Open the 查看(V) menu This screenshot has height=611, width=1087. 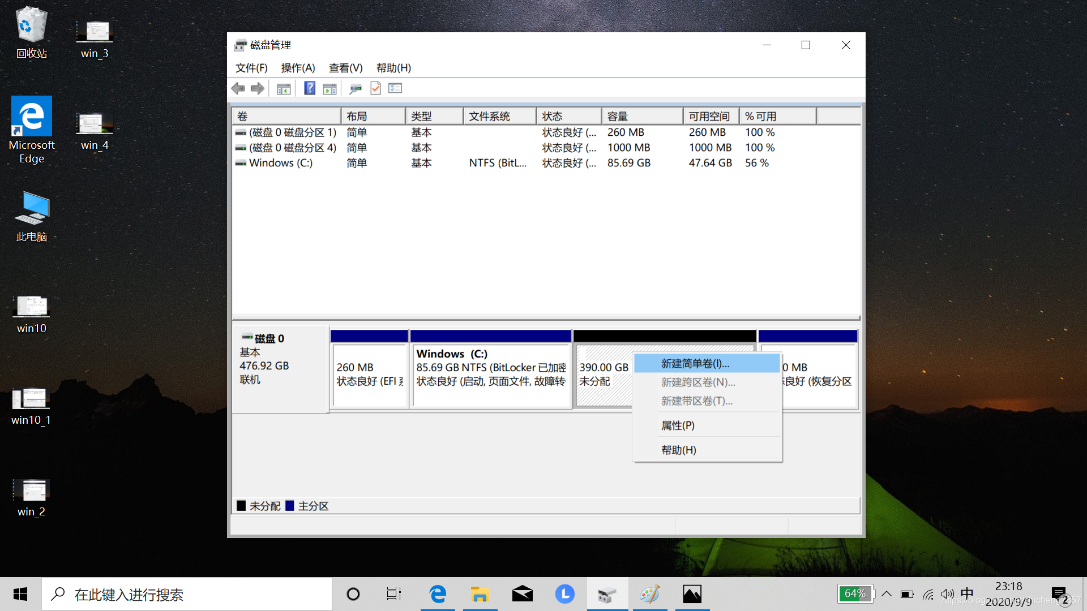(345, 68)
